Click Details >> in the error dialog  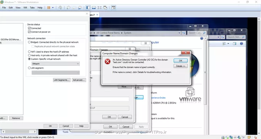pyautogui.click(x=181, y=66)
